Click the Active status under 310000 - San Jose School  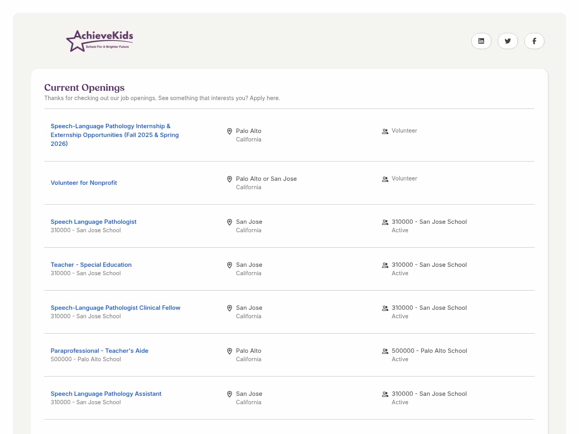[x=400, y=230]
